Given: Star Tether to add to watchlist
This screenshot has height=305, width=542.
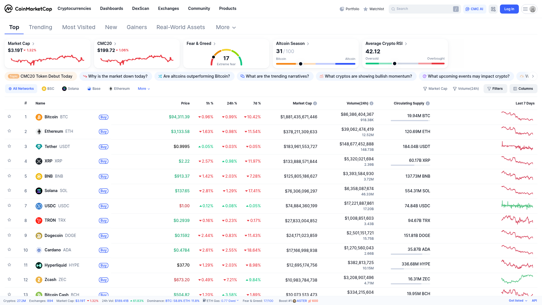Looking at the screenshot, I should click(x=9, y=146).
